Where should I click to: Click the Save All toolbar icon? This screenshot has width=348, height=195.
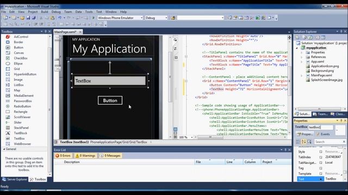tap(34, 18)
